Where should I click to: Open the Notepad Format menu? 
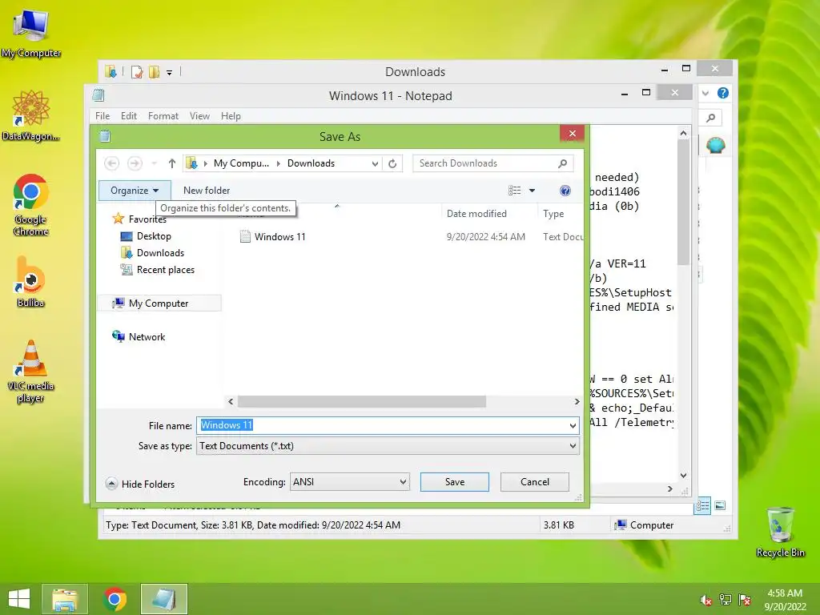(163, 116)
